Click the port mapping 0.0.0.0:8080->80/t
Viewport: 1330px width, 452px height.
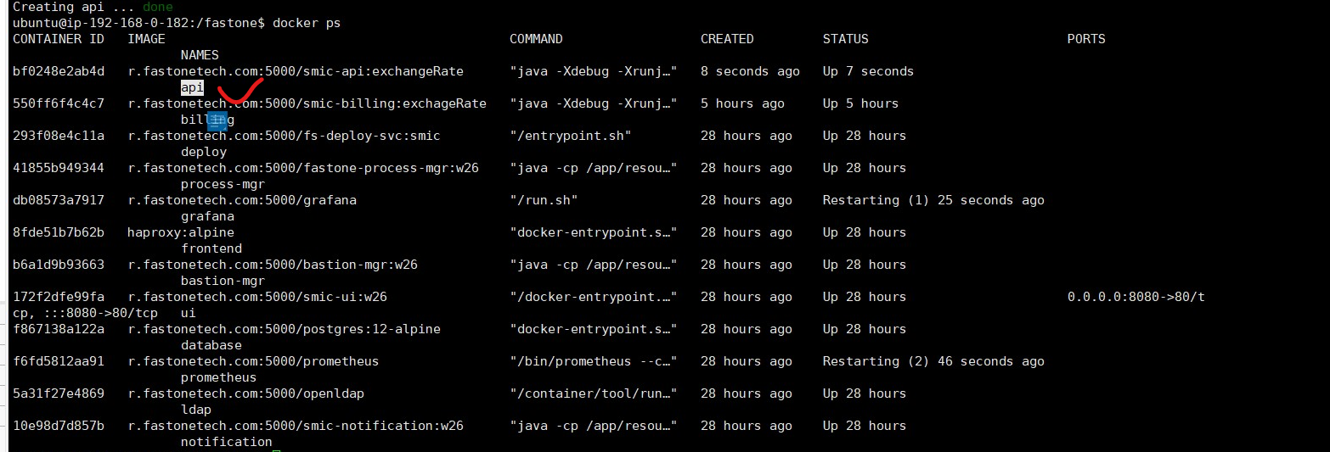[1136, 297]
